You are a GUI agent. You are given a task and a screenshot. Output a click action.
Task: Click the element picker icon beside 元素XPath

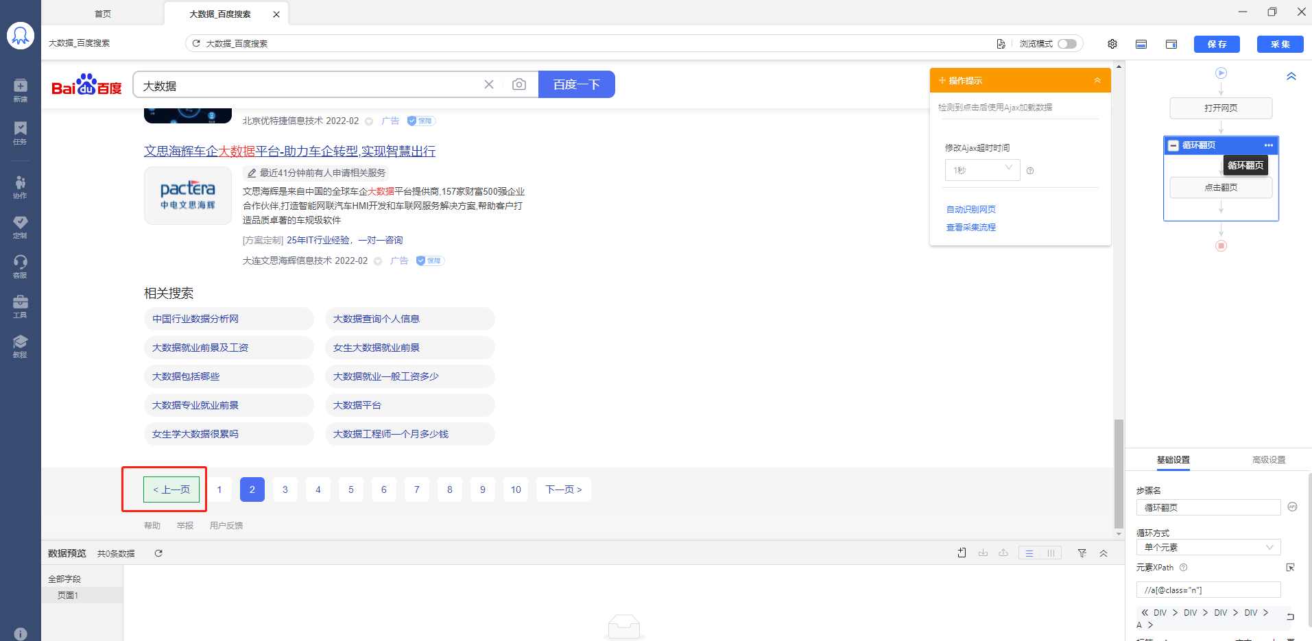pyautogui.click(x=1290, y=567)
